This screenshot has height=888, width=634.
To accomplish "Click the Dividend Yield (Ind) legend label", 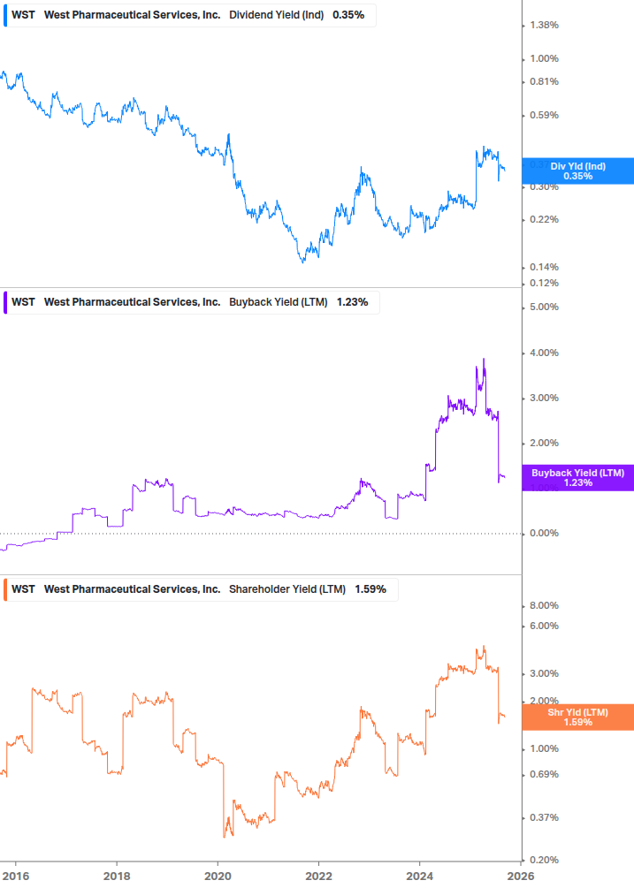I will [x=277, y=15].
